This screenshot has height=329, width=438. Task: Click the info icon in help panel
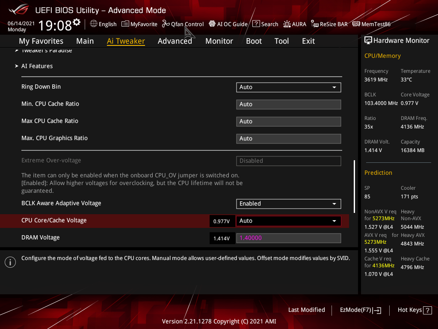[10, 262]
